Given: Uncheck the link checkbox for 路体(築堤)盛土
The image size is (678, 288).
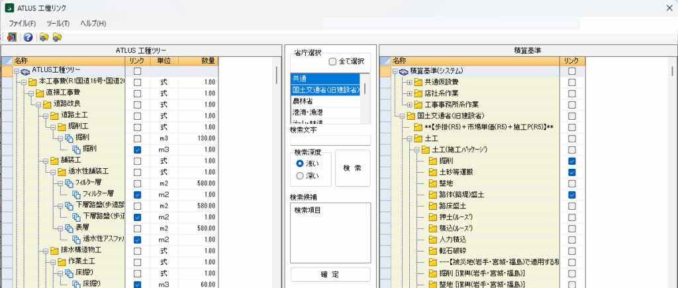Looking at the screenshot, I should point(571,195).
